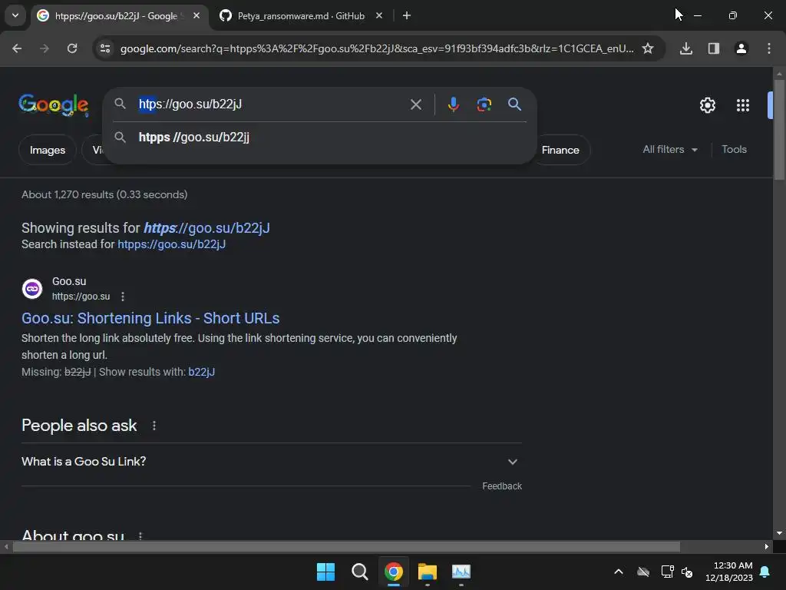
Task: Go to Google home via logo
Action: (x=54, y=104)
